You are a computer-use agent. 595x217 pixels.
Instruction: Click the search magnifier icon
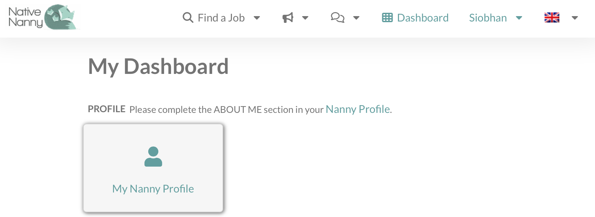188,17
